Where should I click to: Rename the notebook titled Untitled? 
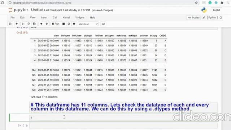pyautogui.click(x=37, y=10)
